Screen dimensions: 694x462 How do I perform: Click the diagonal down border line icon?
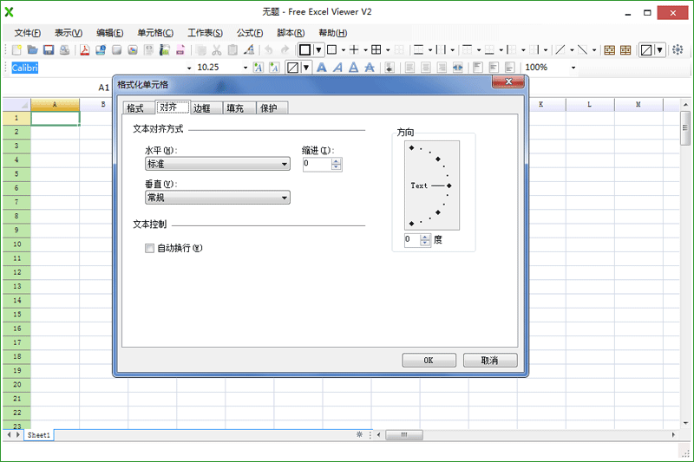point(582,50)
